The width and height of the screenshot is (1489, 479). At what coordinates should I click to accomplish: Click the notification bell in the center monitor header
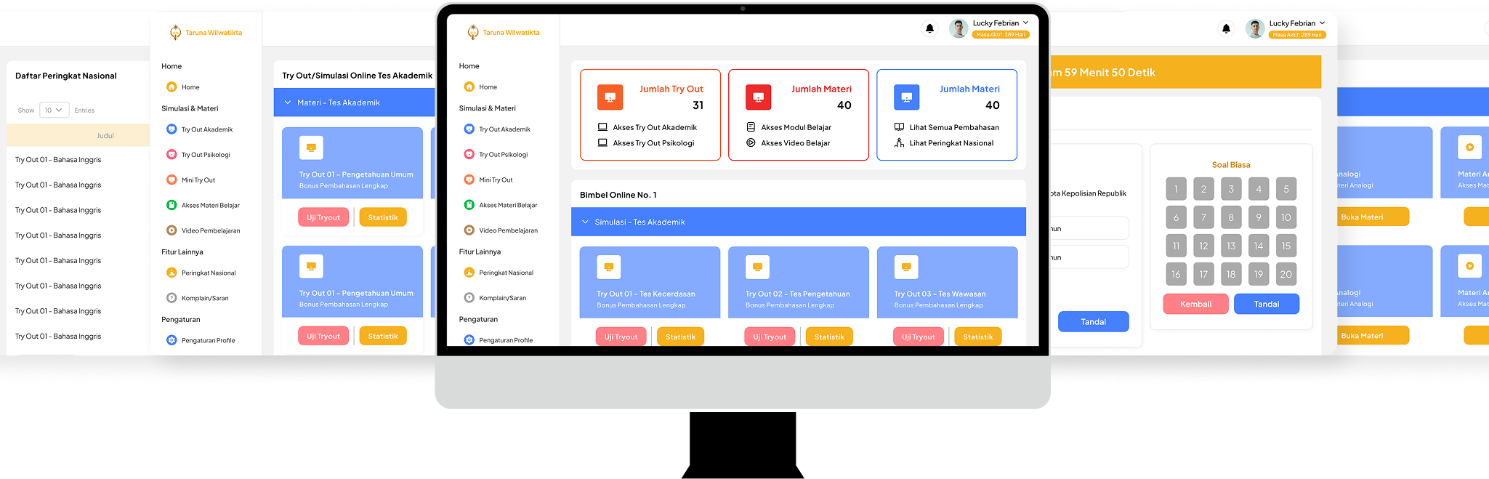929,28
